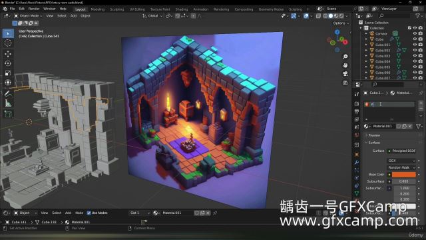
Task: Select the Cursor tool in toolbar
Action: tap(8, 43)
